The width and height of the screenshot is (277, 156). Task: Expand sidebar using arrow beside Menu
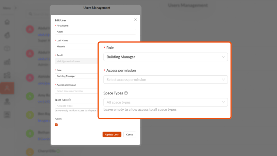click(15, 8)
